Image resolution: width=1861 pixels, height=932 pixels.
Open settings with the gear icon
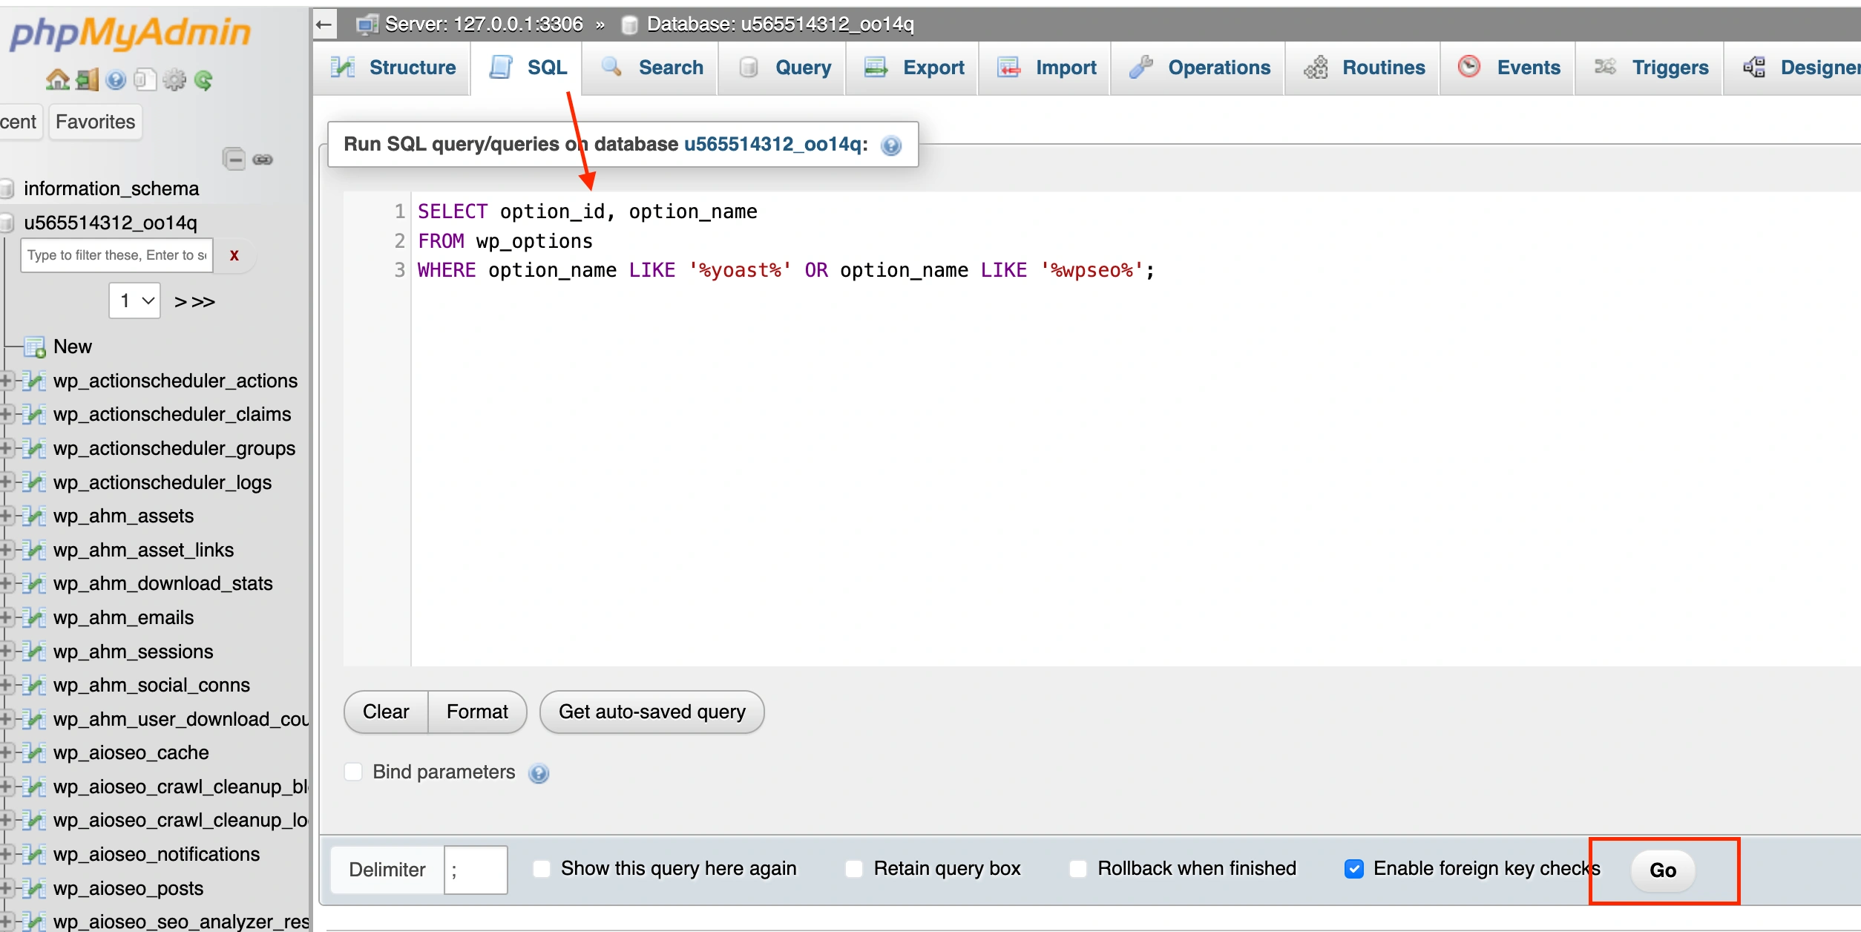coord(175,80)
